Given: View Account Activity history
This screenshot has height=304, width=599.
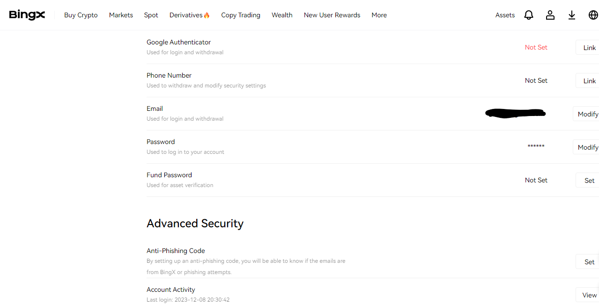Looking at the screenshot, I should (x=589, y=295).
